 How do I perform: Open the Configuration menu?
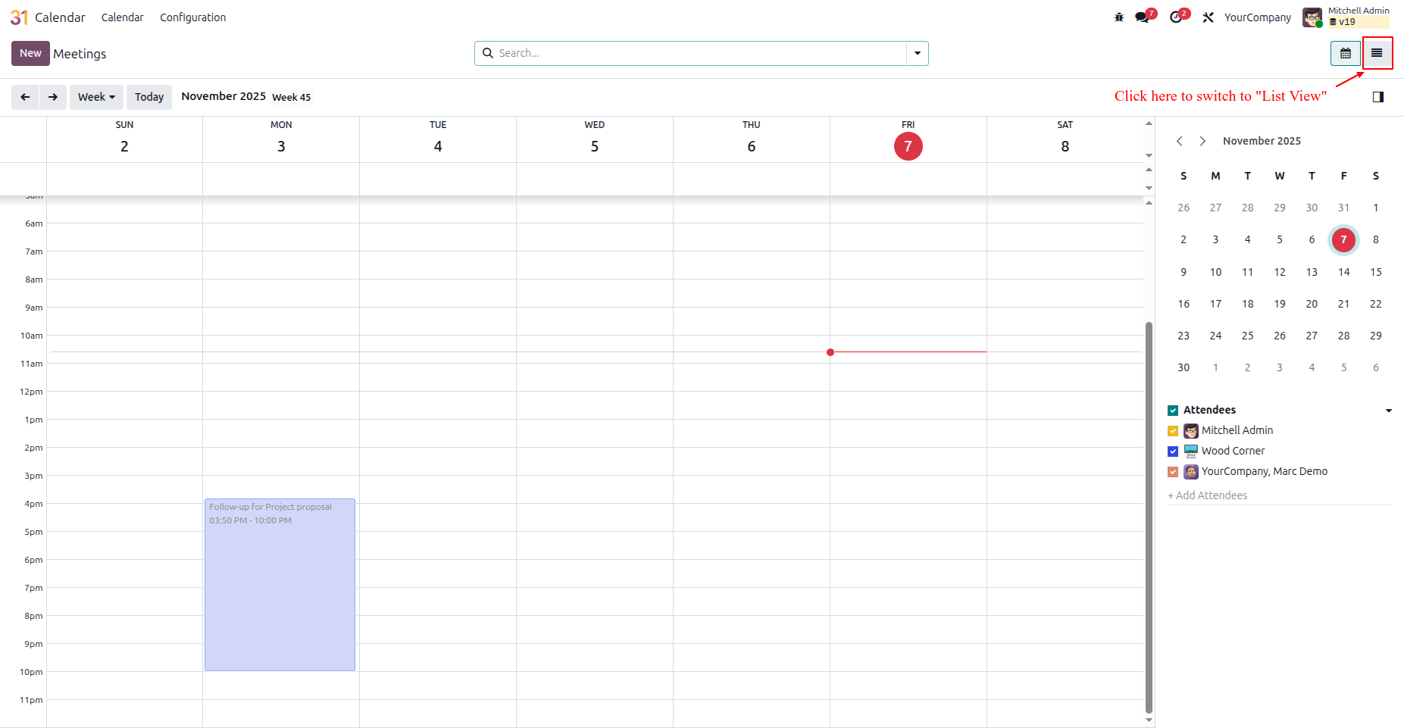click(x=192, y=17)
